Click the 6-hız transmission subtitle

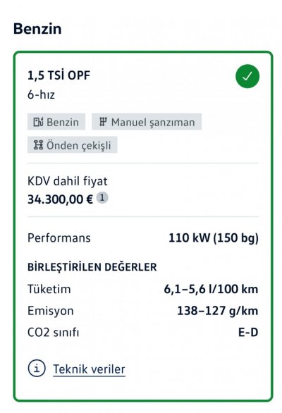point(41,94)
